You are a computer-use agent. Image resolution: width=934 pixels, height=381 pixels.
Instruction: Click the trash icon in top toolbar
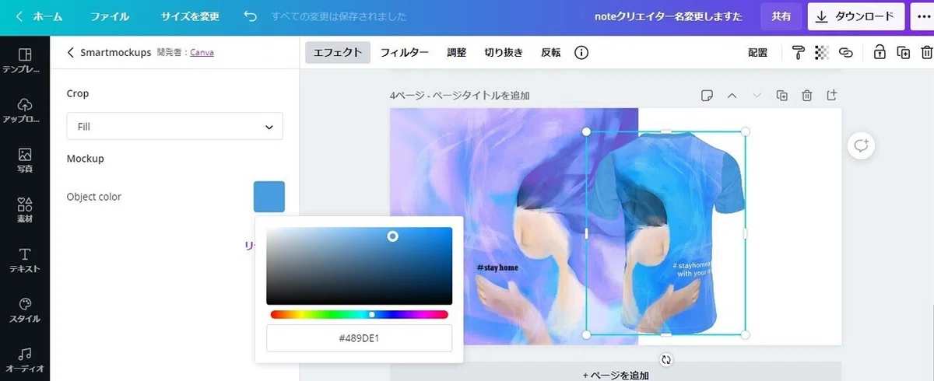pos(926,53)
